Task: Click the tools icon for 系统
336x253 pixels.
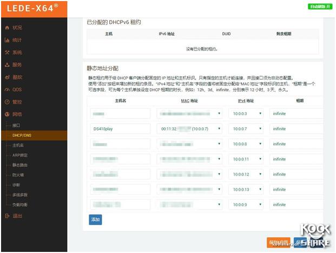Action: coord(7,53)
